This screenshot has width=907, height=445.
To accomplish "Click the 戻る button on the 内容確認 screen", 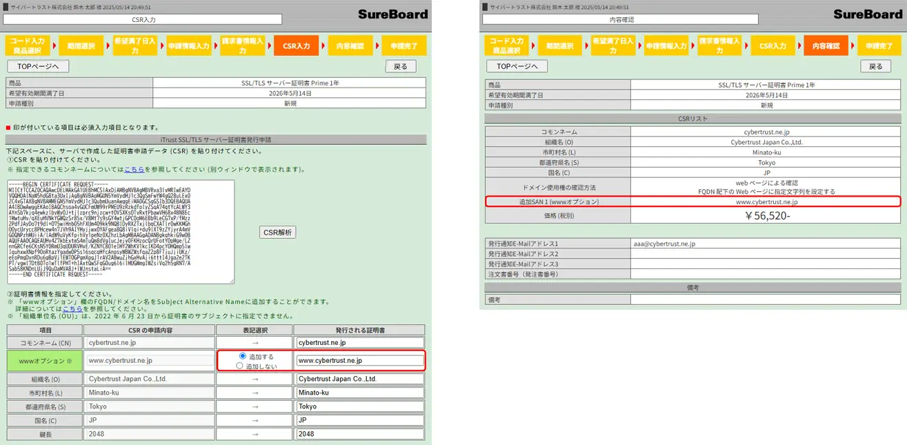I will click(877, 66).
